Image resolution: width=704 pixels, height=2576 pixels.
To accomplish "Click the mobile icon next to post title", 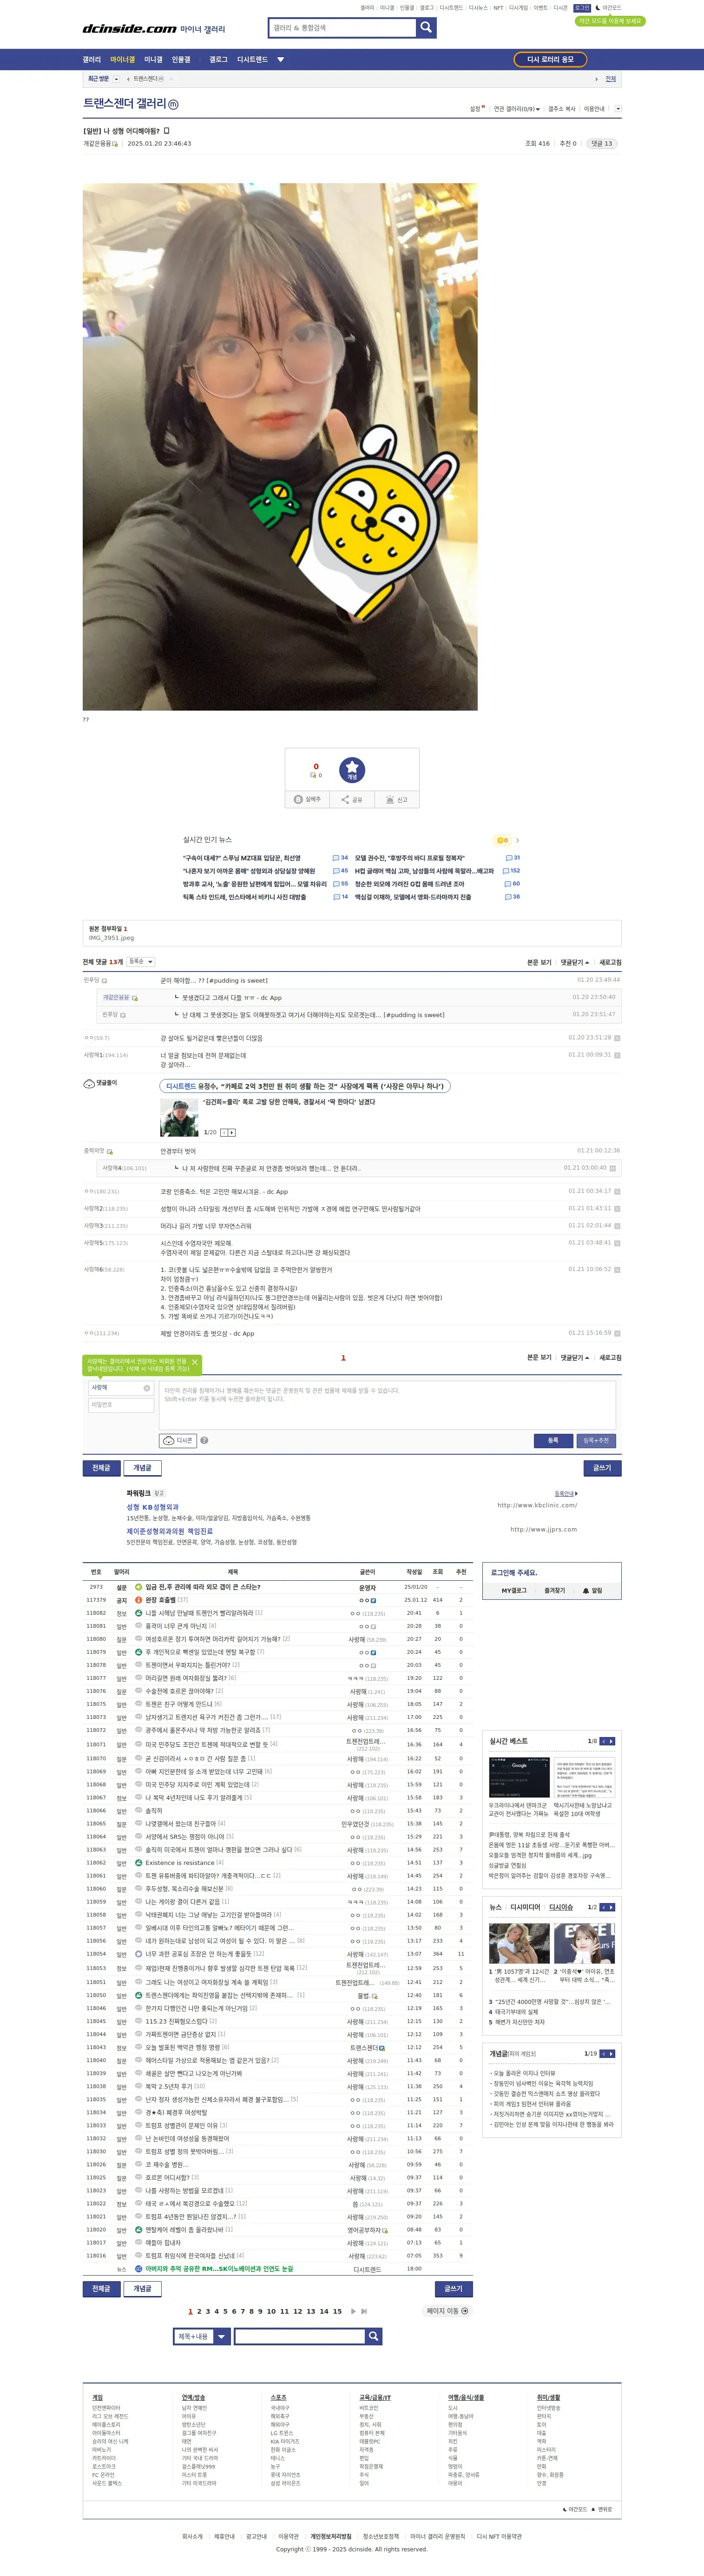I will pos(167,130).
